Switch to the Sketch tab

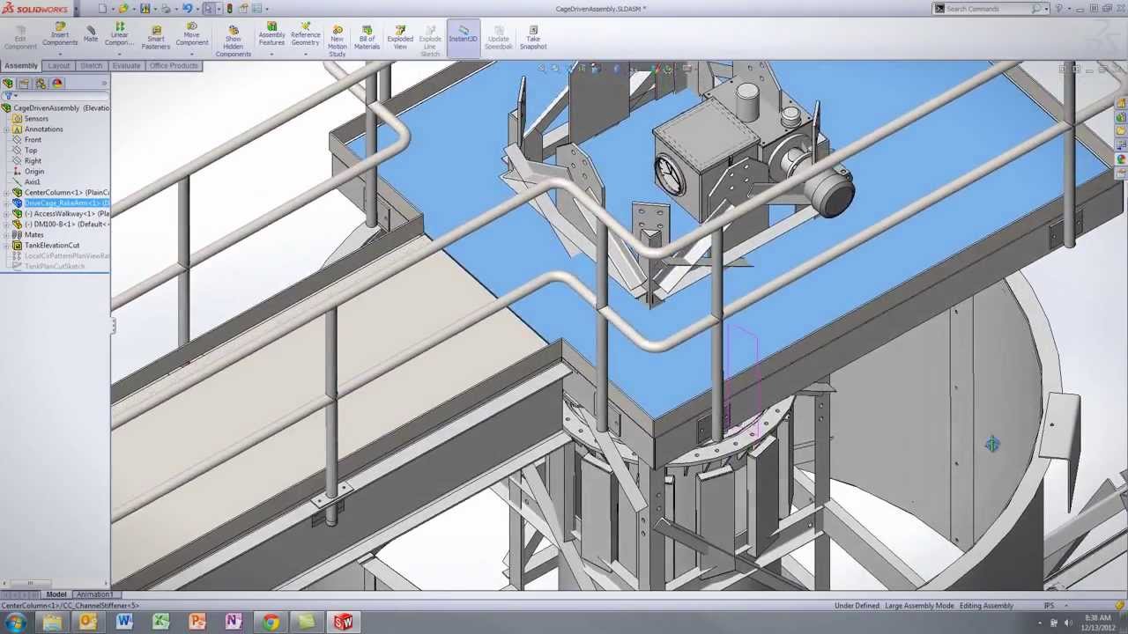click(x=92, y=66)
